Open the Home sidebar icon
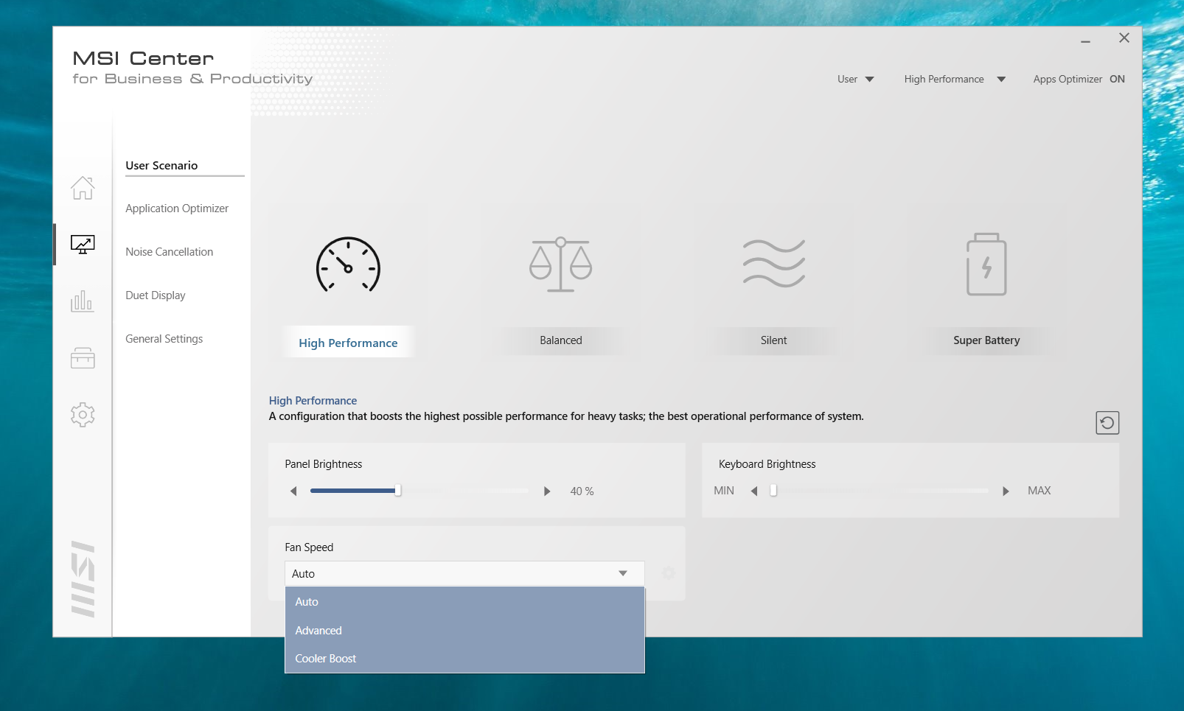The width and height of the screenshot is (1184, 711). [x=83, y=188]
